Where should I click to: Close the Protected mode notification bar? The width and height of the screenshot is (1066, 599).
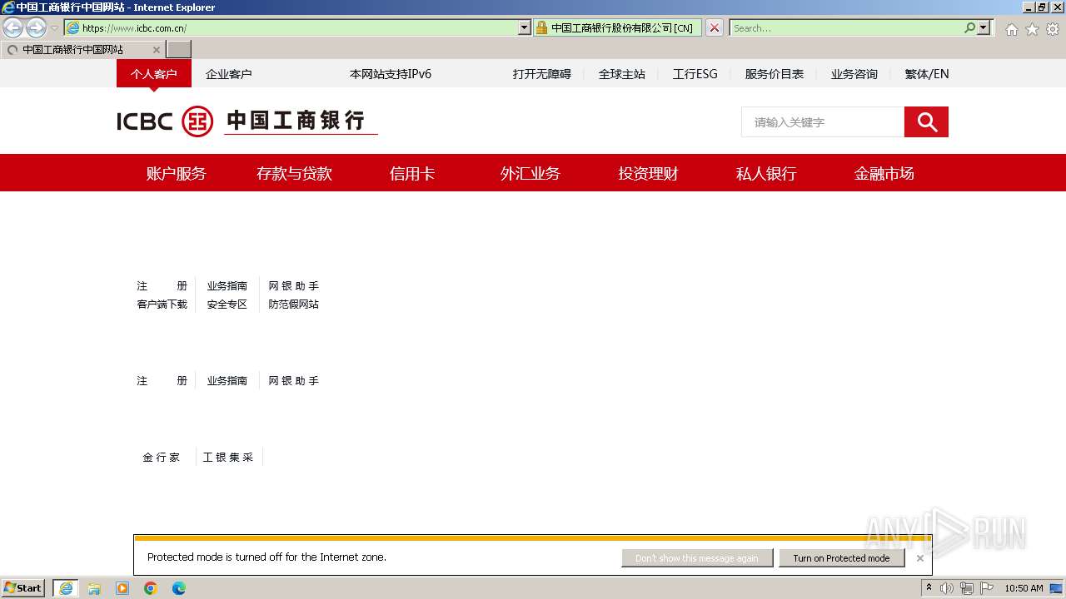click(919, 558)
